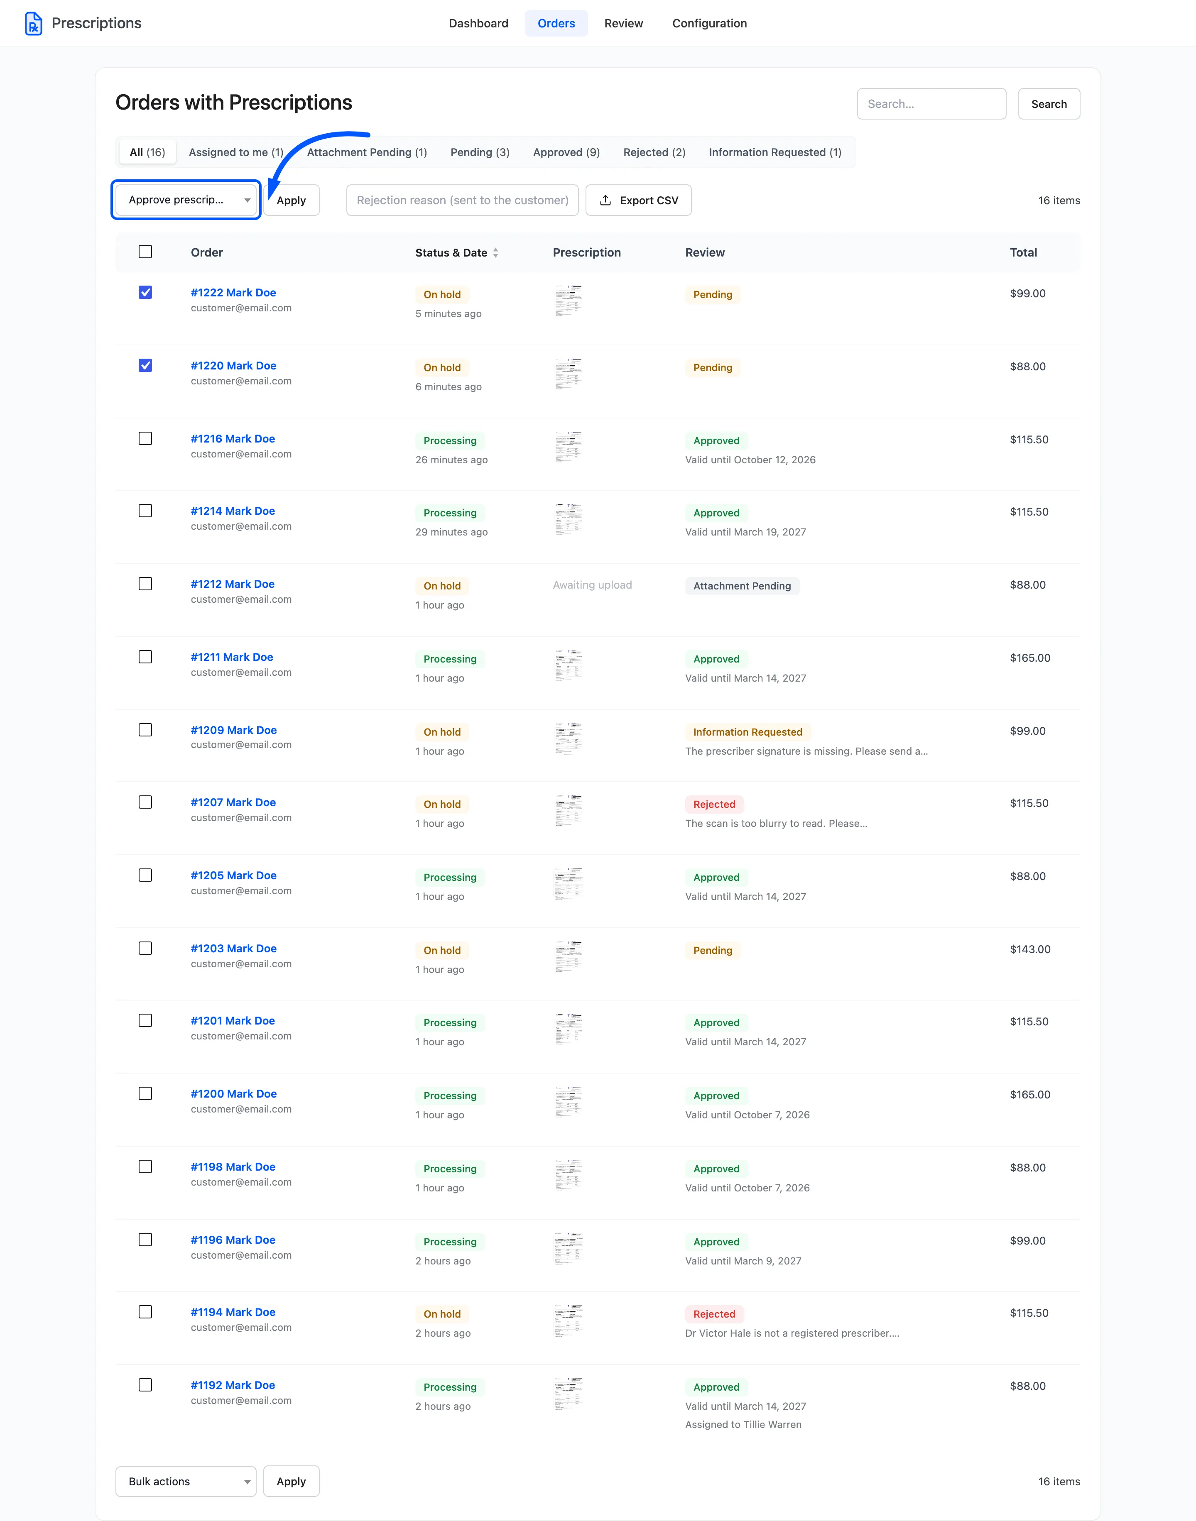Uncheck the checkbox for order #1222
1196x1521 pixels.
(145, 293)
